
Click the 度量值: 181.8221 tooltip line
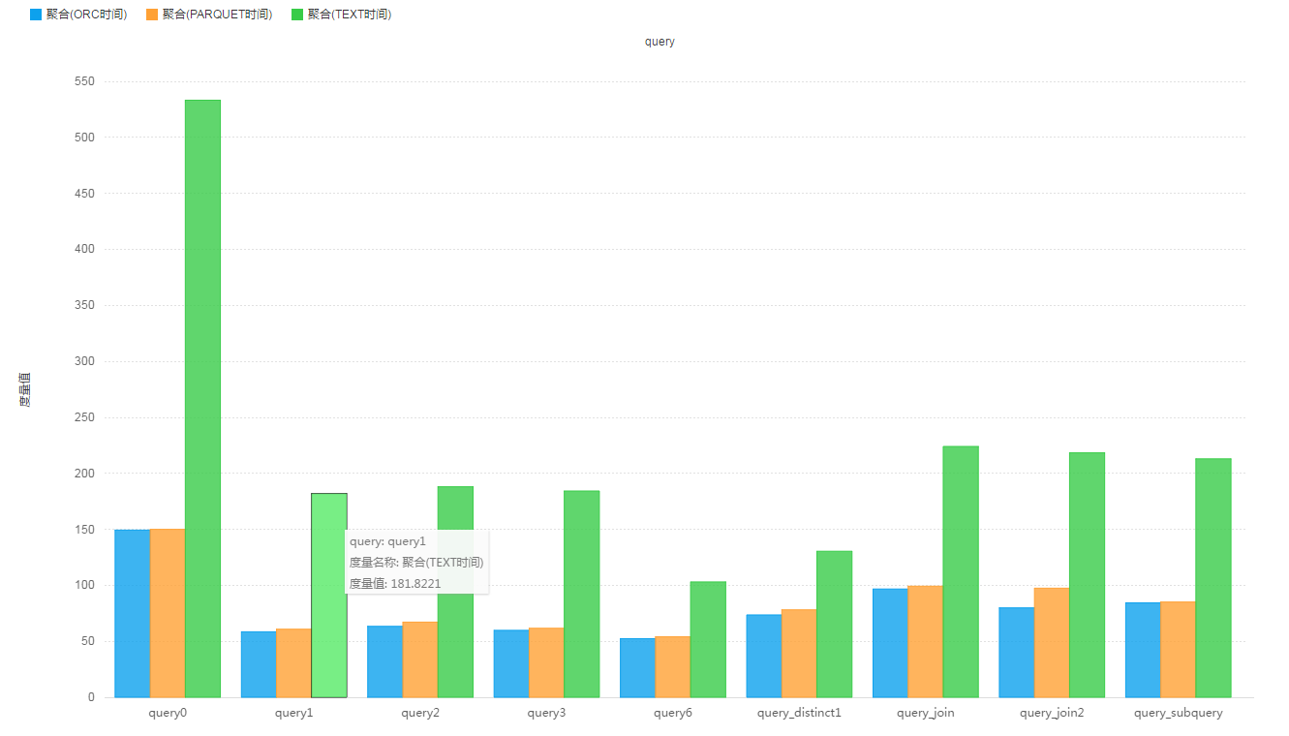click(x=395, y=583)
